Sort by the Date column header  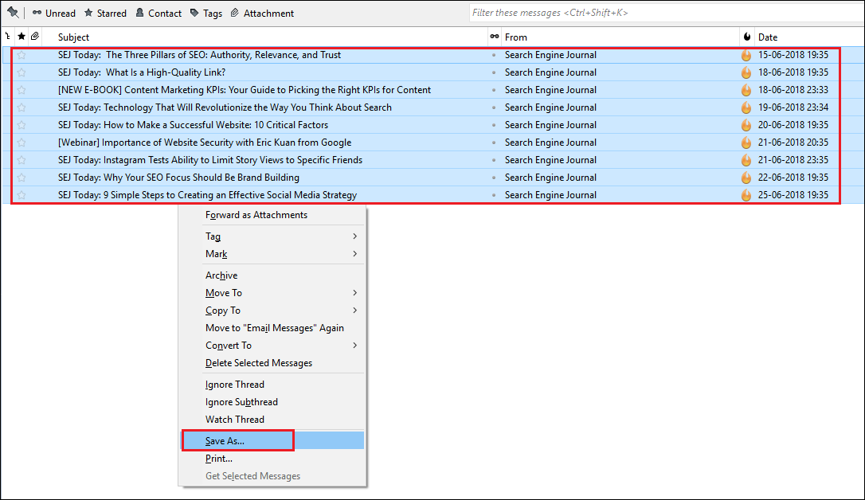click(767, 37)
